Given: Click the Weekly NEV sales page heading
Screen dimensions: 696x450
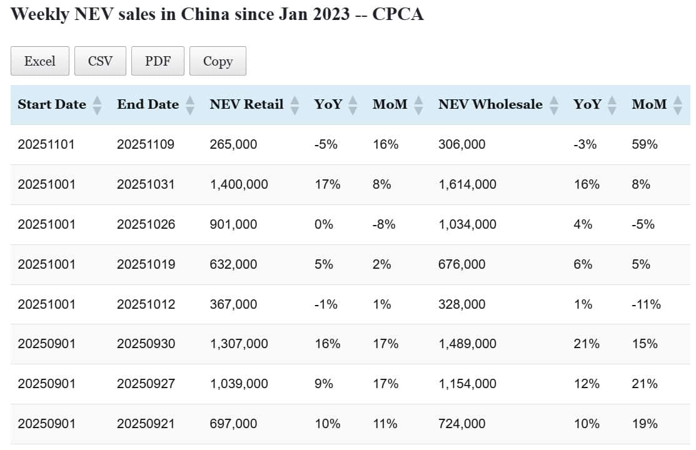Looking at the screenshot, I should coord(217,14).
